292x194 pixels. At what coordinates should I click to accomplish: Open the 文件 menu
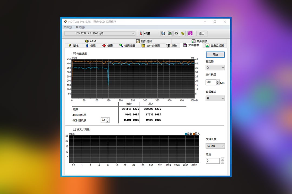coord(68,27)
